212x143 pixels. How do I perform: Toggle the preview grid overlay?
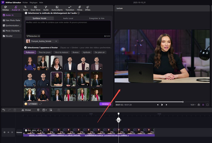coord(203,105)
